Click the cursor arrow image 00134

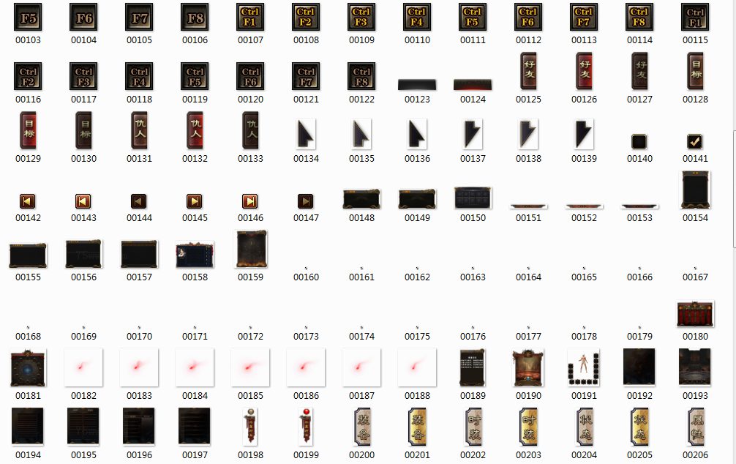306,134
